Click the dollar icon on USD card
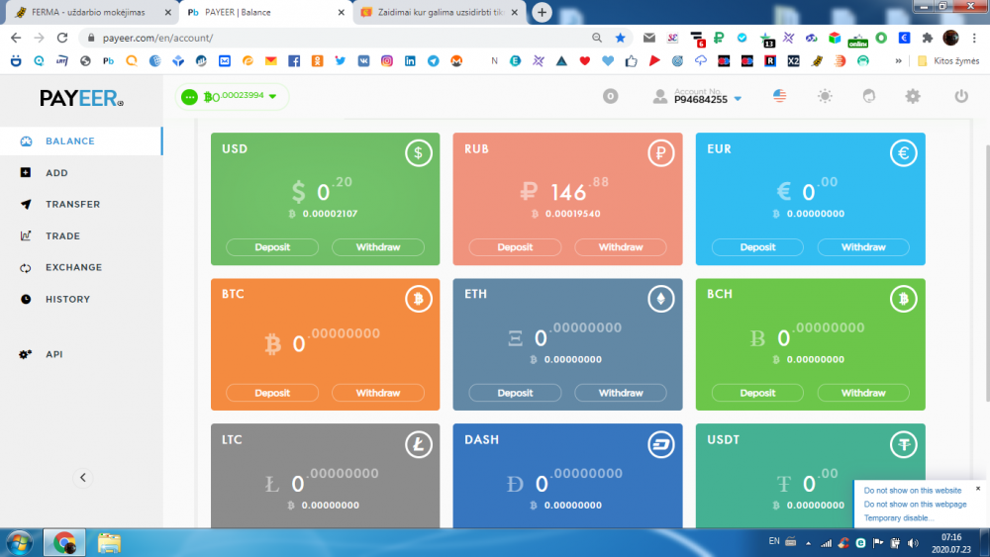Screen dimensions: 990x557 (418, 152)
